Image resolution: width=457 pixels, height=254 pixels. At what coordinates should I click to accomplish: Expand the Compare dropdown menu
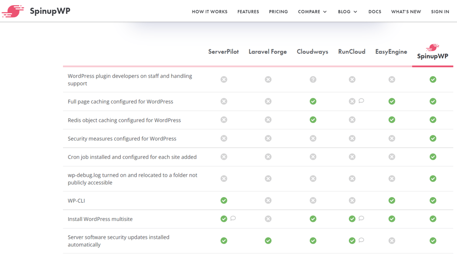point(312,12)
